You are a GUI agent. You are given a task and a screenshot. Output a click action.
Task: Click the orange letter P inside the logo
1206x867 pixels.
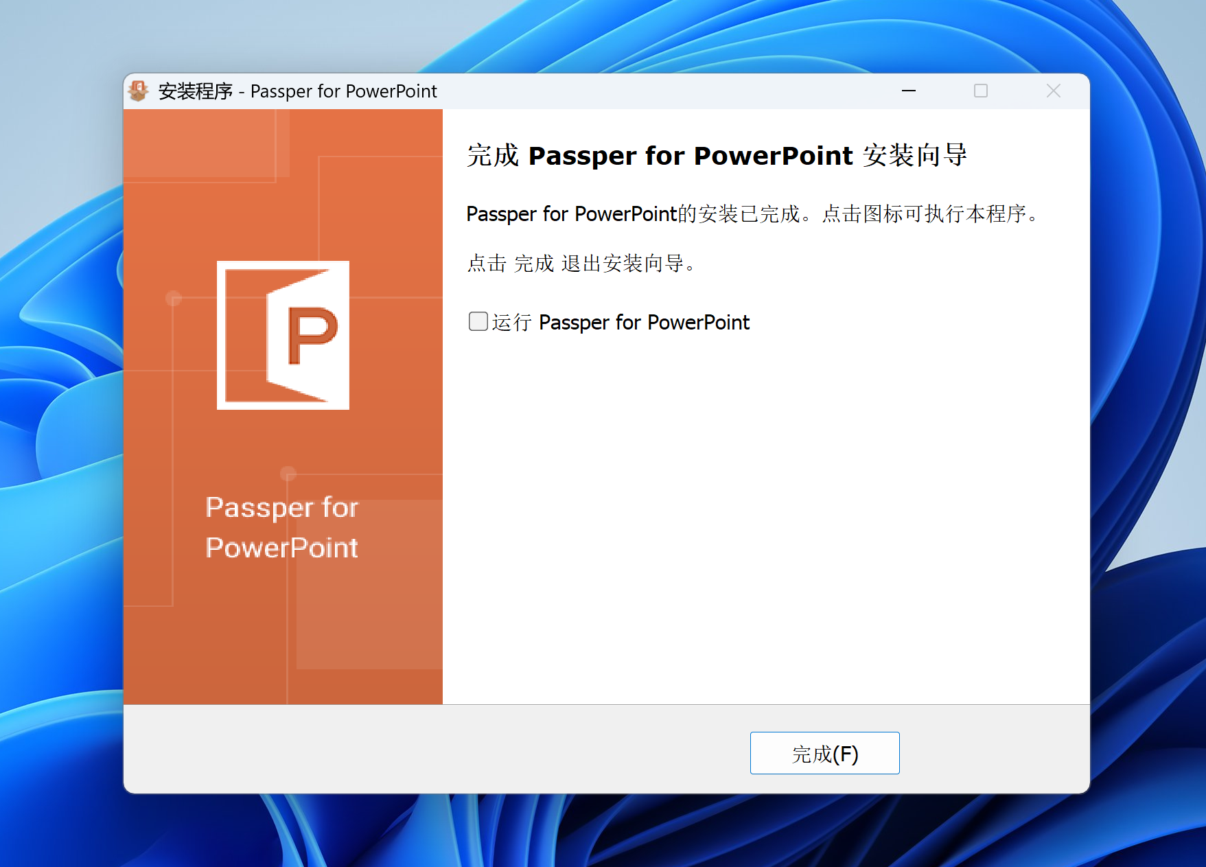click(x=312, y=335)
